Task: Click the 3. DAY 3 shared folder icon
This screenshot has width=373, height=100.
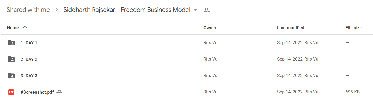Action: (11, 76)
